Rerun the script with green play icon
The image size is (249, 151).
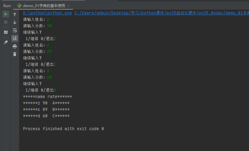[x=6, y=14]
